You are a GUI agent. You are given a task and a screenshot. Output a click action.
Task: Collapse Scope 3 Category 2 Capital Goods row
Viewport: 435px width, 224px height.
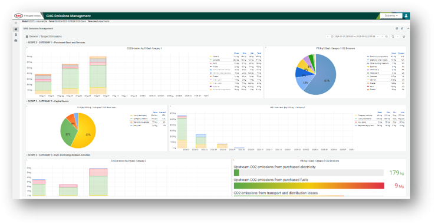pos(47,101)
